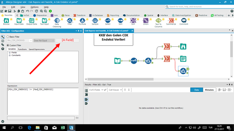Open the Cell Viewer dropdown
Image resolution: width=234 pixels, height=131 pixels.
click(x=115, y=90)
